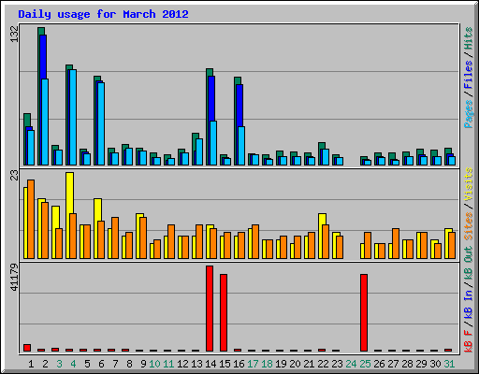479x374 pixels.
Task: Click the green 'Hits' legend label
Action: tap(468, 38)
